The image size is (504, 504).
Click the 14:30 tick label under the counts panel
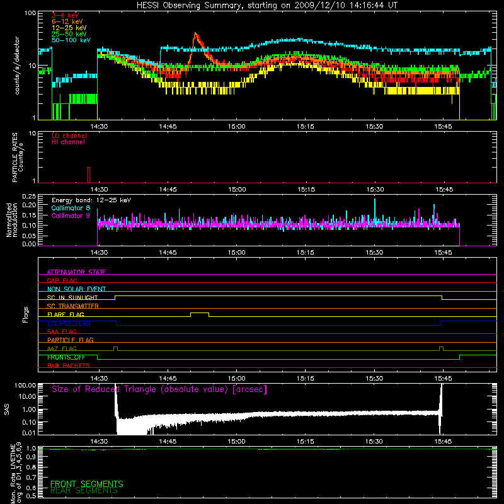click(99, 127)
